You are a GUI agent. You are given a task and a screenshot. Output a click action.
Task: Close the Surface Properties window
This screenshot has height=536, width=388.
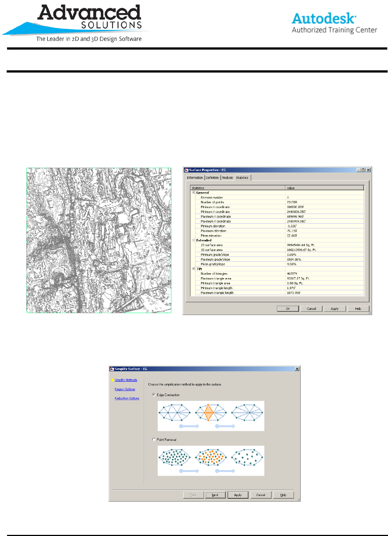click(368, 170)
